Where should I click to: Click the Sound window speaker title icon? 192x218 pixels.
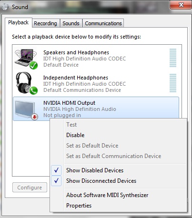coord(5,7)
